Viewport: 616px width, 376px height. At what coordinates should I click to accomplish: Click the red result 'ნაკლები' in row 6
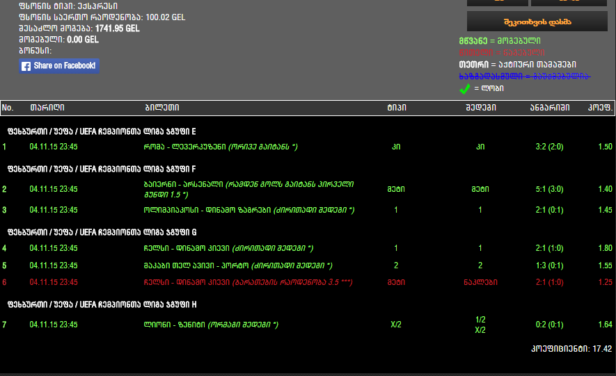(x=480, y=282)
